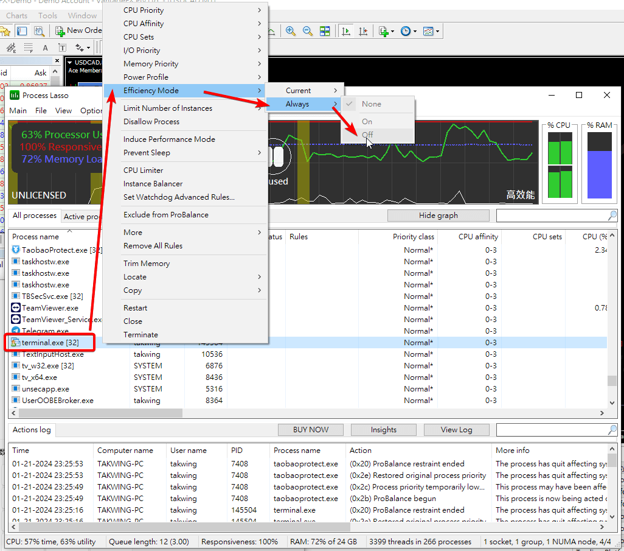Expand the Power Profile submenu

[x=260, y=77]
